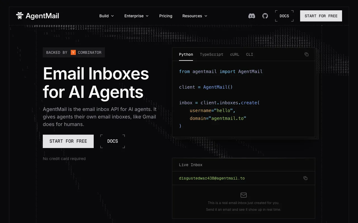This screenshot has height=223, width=358.
Task: Click the username="hello" code line
Action: tap(213, 110)
